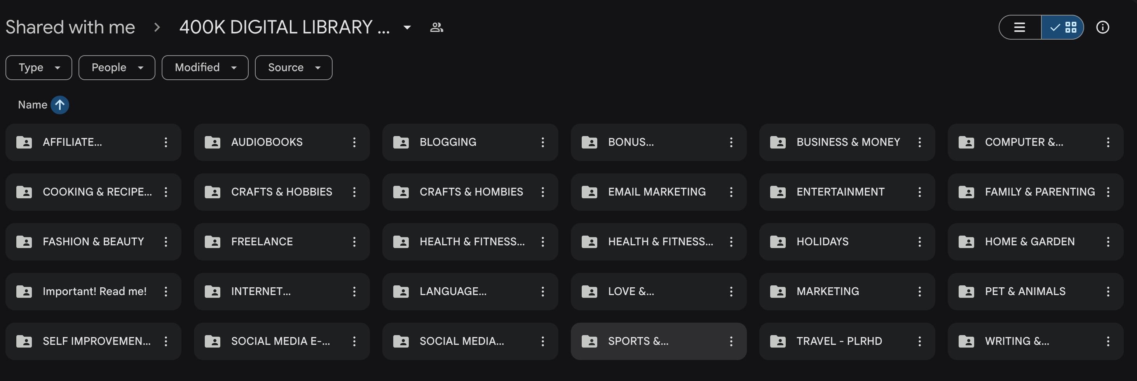Viewport: 1137px width, 381px height.
Task: Open more actions for BUSINESS & MONEY folder
Action: point(920,142)
